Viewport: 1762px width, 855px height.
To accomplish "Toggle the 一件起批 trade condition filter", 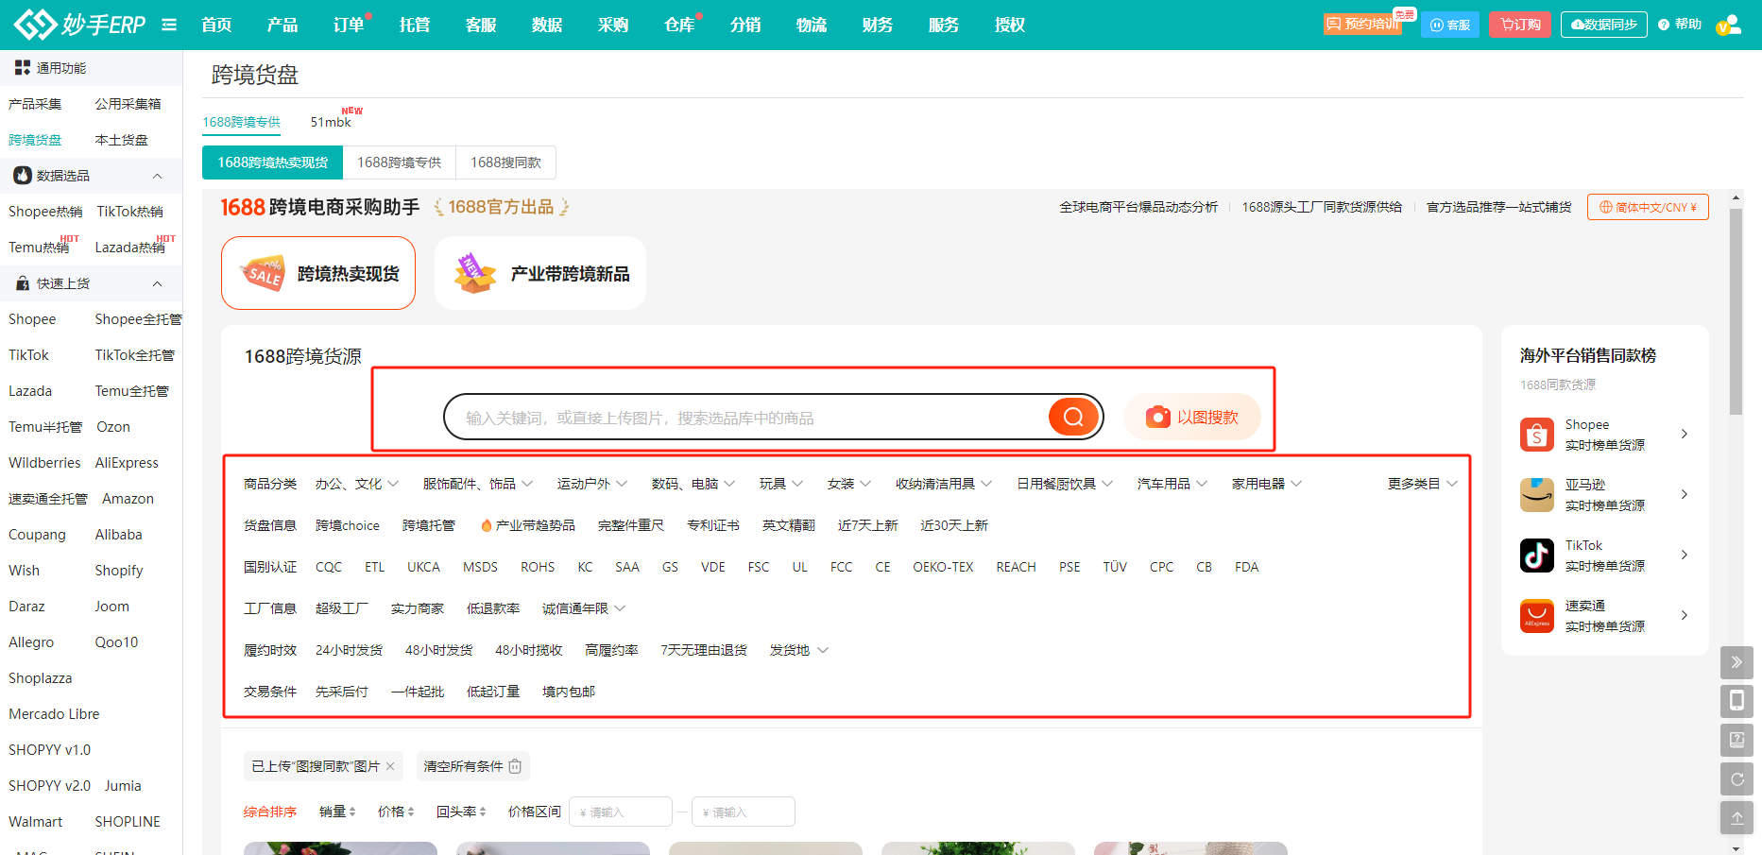I will point(417,692).
